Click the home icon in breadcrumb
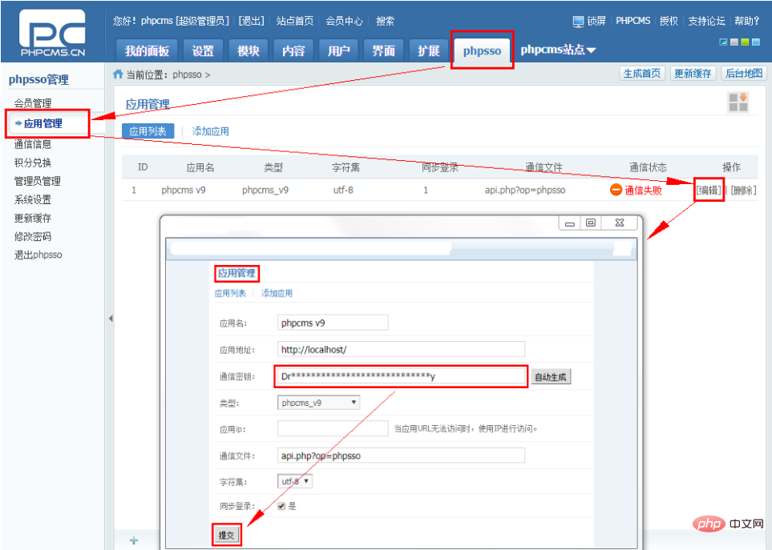772x550 pixels. pyautogui.click(x=118, y=74)
